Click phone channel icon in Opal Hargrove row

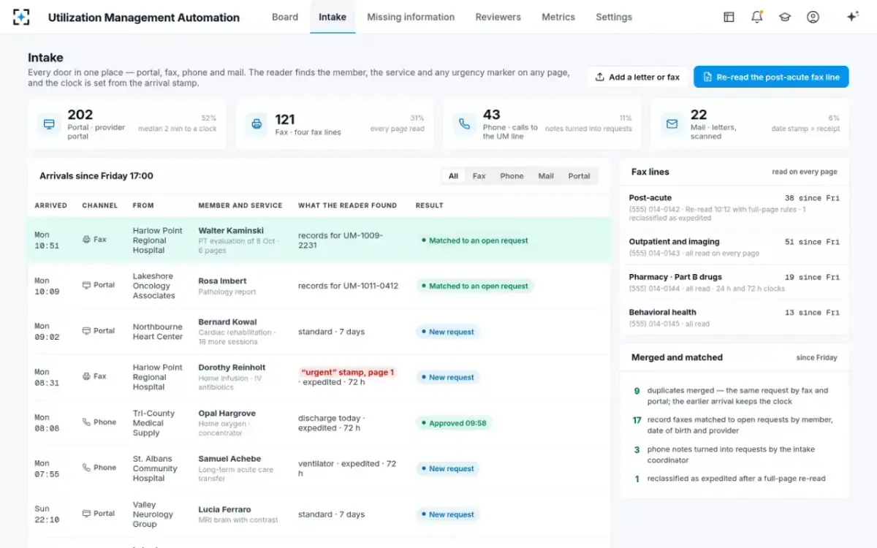click(86, 422)
